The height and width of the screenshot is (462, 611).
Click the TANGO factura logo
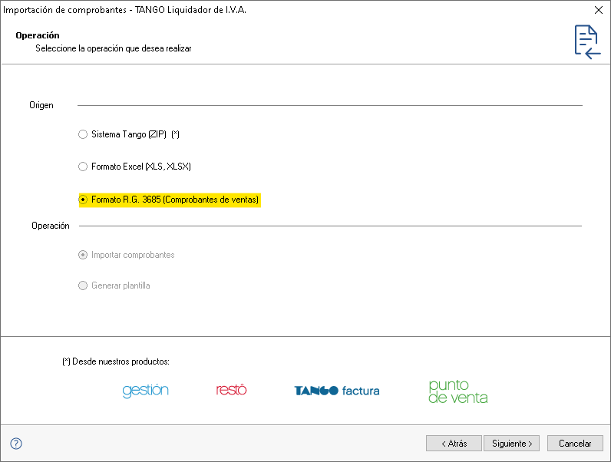point(337,391)
